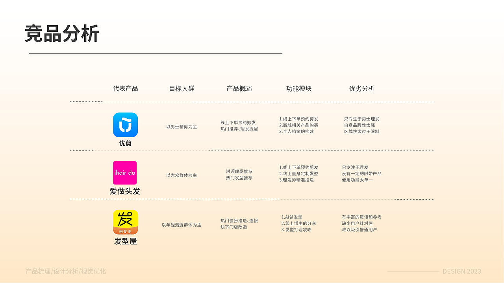The width and height of the screenshot is (504, 283).
Task: Click the DESIGN 2023 footer text
Action: coord(461,271)
